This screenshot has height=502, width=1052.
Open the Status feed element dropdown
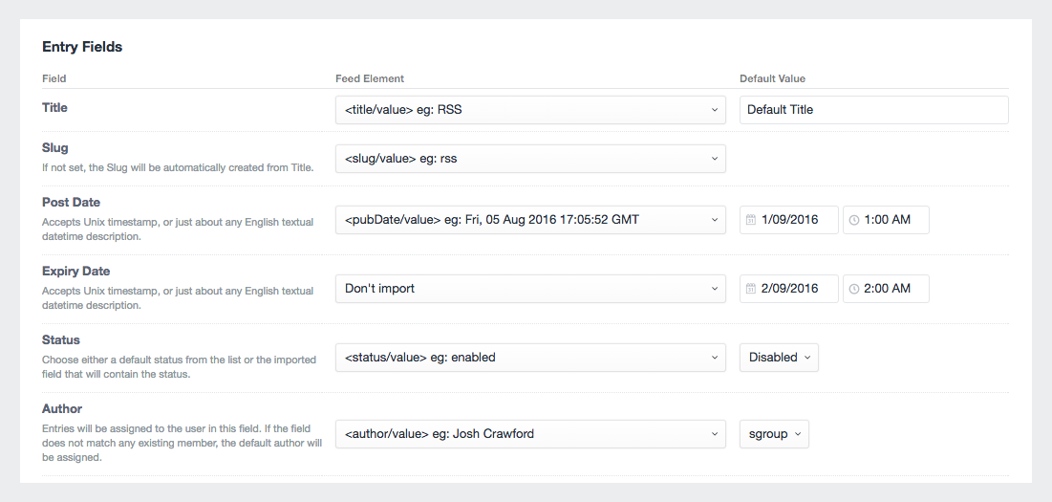tap(530, 358)
